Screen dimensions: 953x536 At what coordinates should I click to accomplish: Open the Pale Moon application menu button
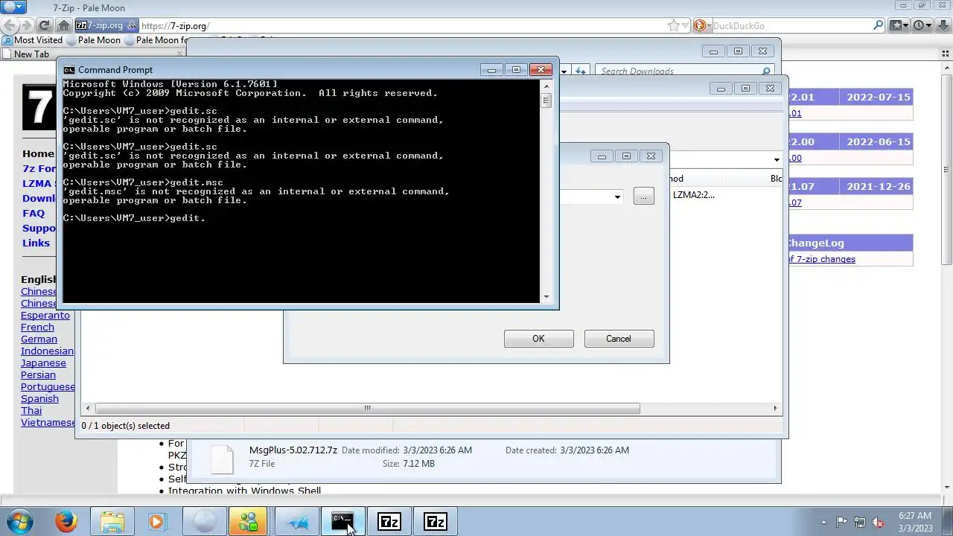(x=14, y=7)
